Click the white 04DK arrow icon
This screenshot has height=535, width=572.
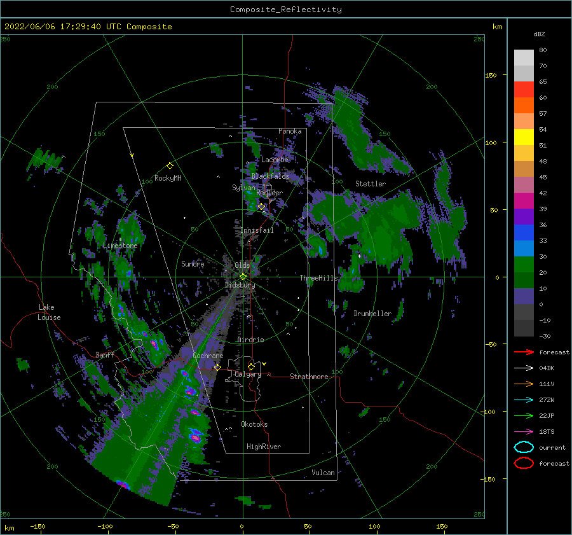tap(524, 368)
